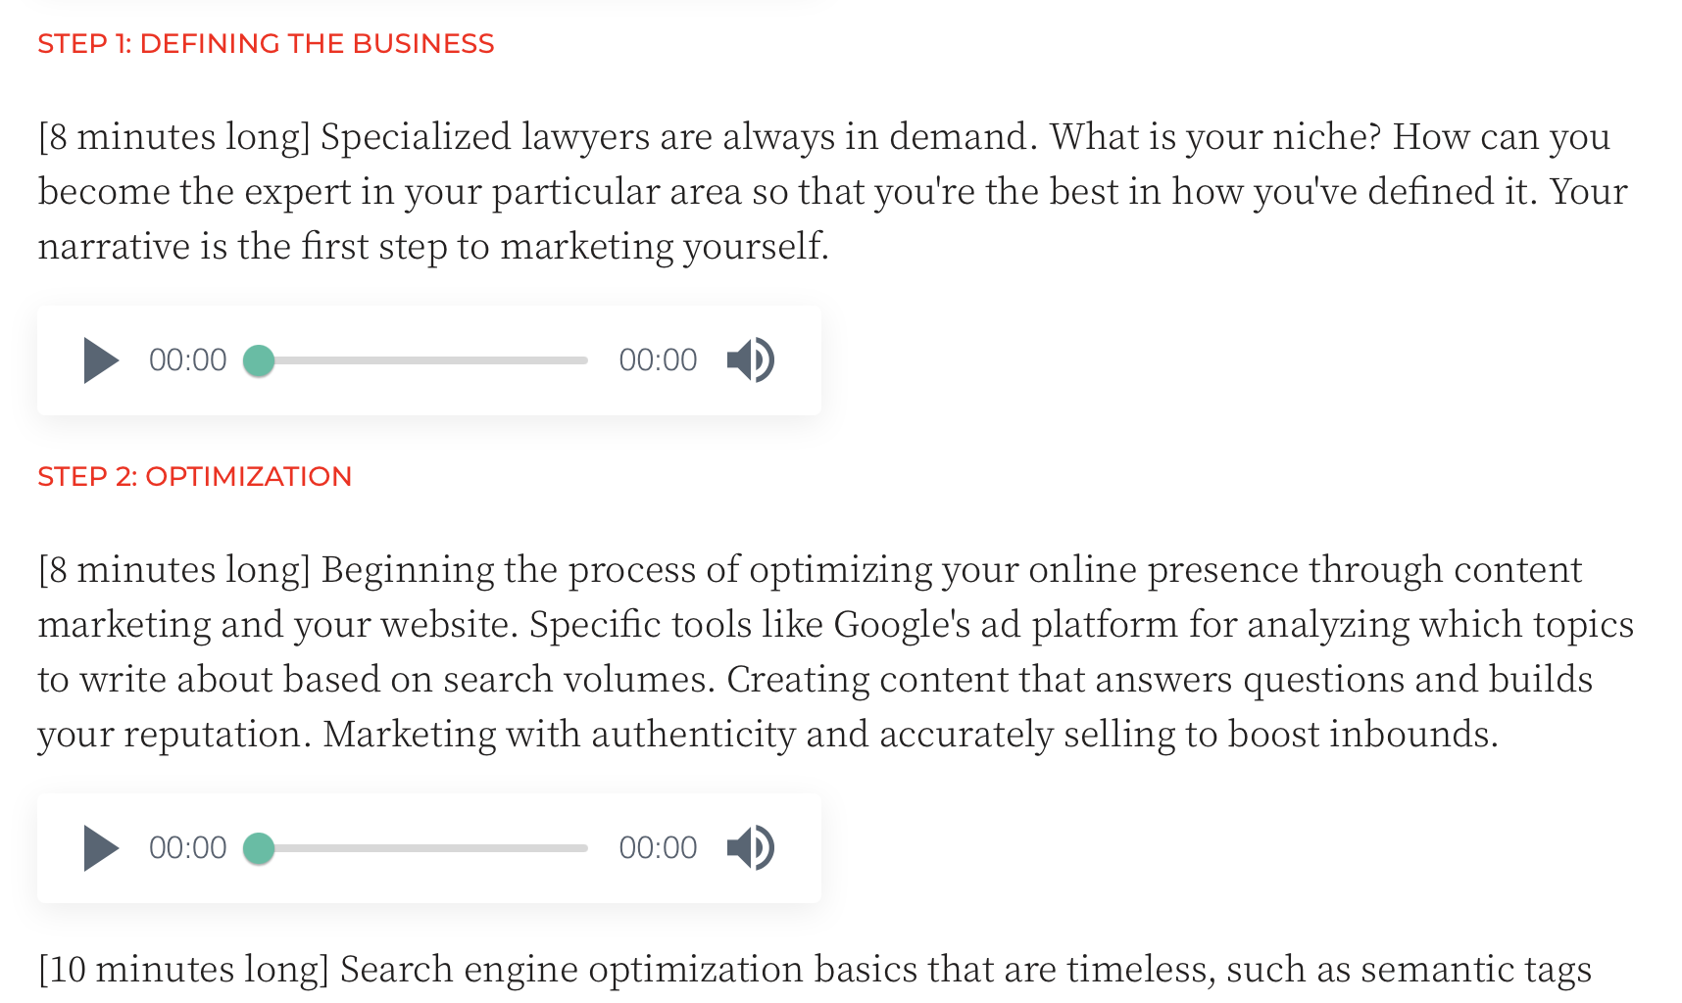The height and width of the screenshot is (1003, 1682).
Task: Click the "Step 1: Defining the Business" heading
Action: [x=266, y=44]
